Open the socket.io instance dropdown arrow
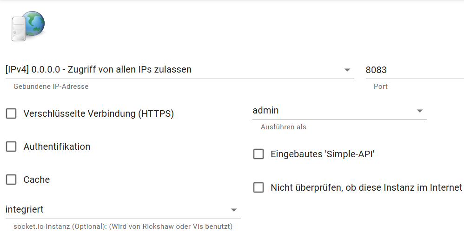Viewport: 464px width, 240px height. pos(234,210)
